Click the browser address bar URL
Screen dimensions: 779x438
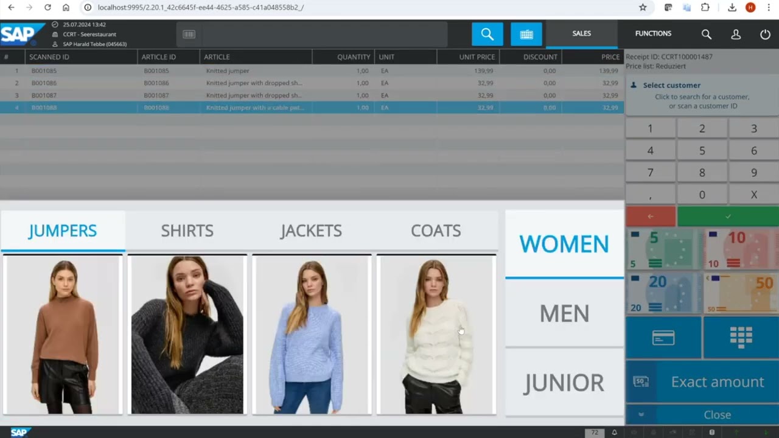point(201,7)
